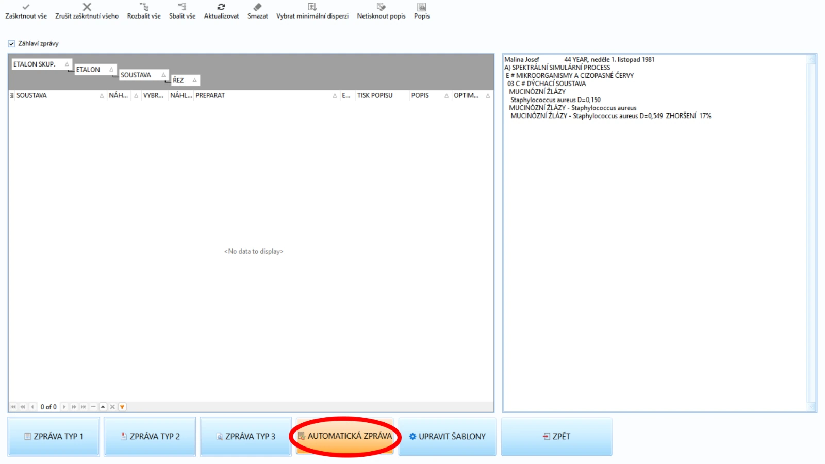Click the Smazat eraser icon
825x464 pixels.
tap(258, 7)
